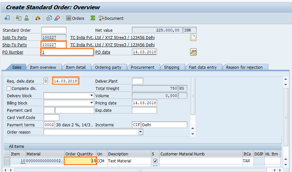Click the Document toolbar button
The height and width of the screenshot is (172, 292).
coord(111,18)
